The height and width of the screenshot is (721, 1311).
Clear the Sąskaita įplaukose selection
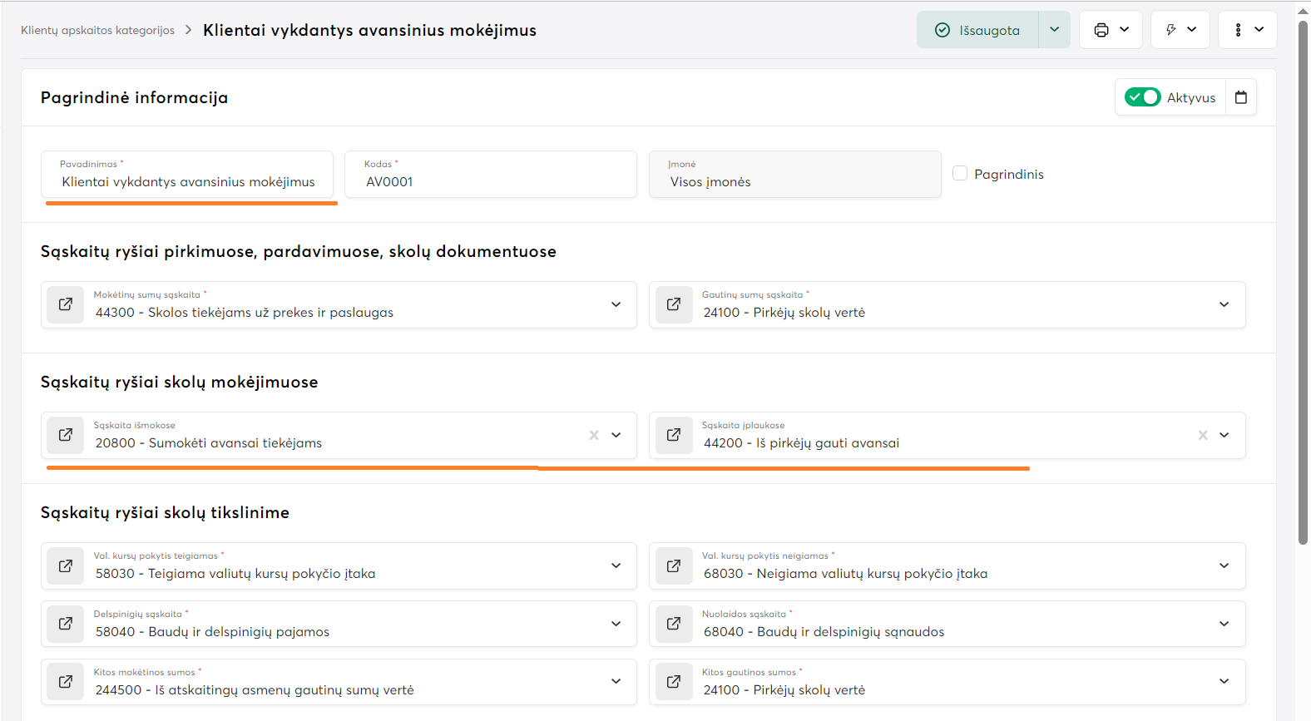tap(1203, 435)
